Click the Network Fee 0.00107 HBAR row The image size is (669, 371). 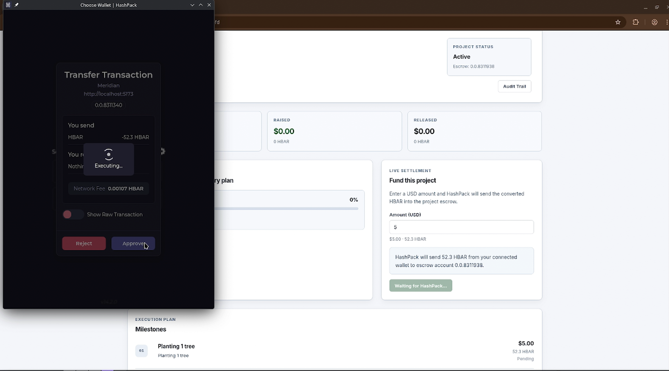tap(109, 188)
